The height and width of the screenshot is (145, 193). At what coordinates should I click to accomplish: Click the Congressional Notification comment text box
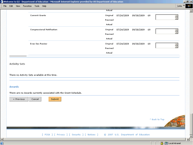[x=165, y=31]
